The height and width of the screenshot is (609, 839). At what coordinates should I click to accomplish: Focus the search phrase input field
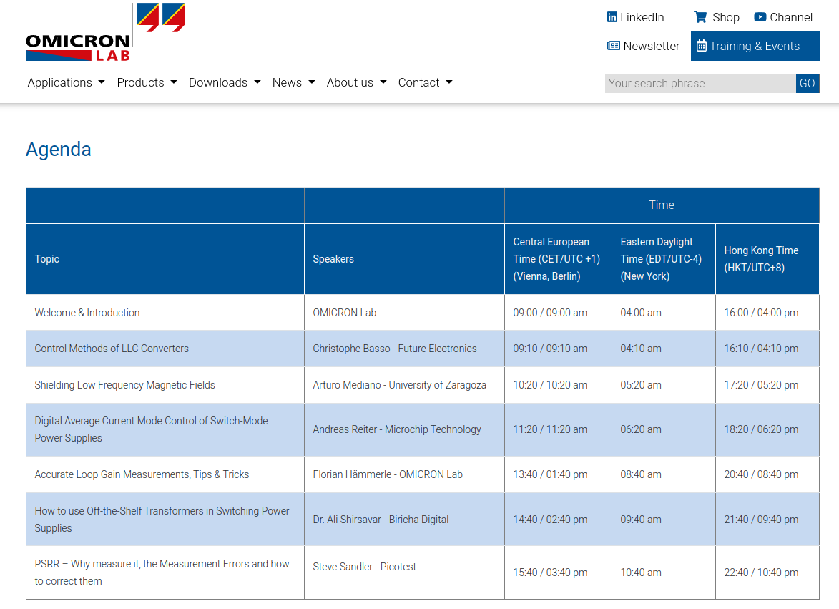[700, 84]
